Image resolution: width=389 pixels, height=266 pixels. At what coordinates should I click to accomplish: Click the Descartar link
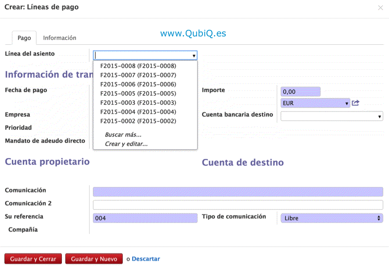(x=146, y=259)
